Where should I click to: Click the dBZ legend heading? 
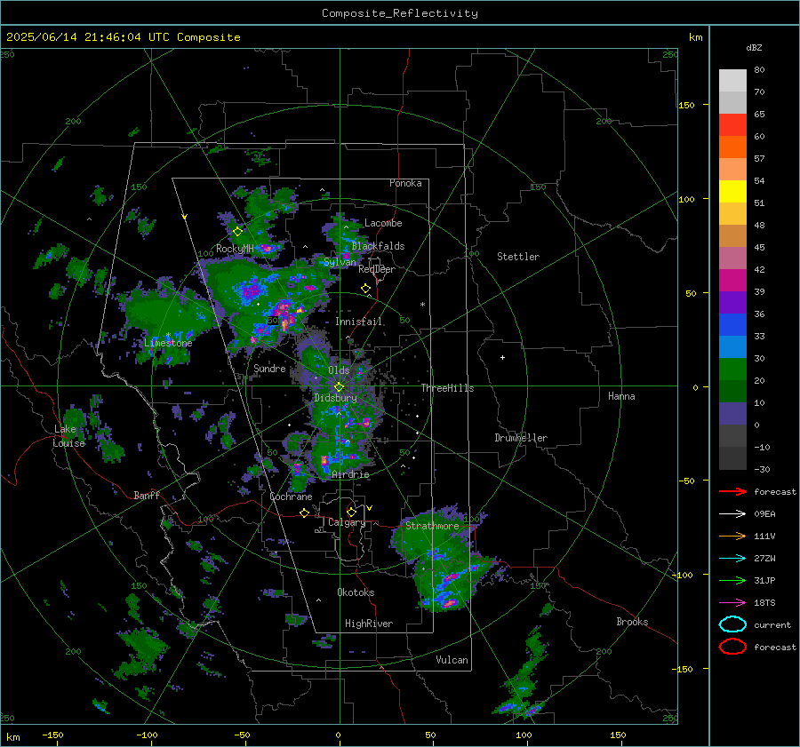coord(754,48)
